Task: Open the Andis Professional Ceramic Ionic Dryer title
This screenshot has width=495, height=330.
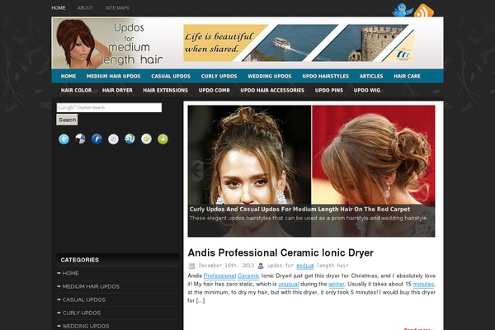Action: point(280,252)
